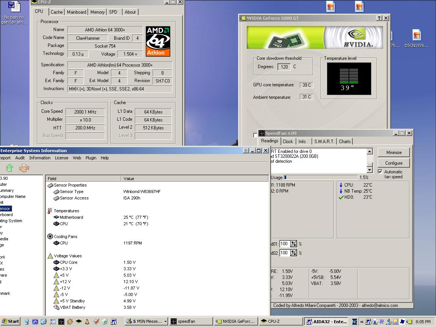
Task: Switch to the S.M.A.R.T. tab in SpeedFan
Action: coord(324,141)
